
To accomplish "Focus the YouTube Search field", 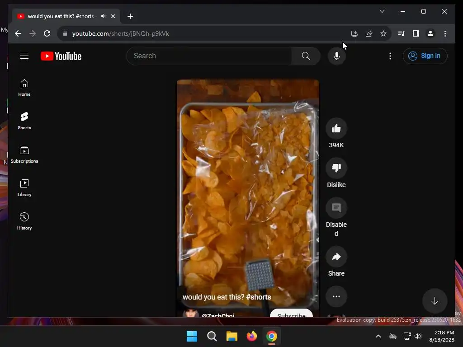I will pos(209,56).
